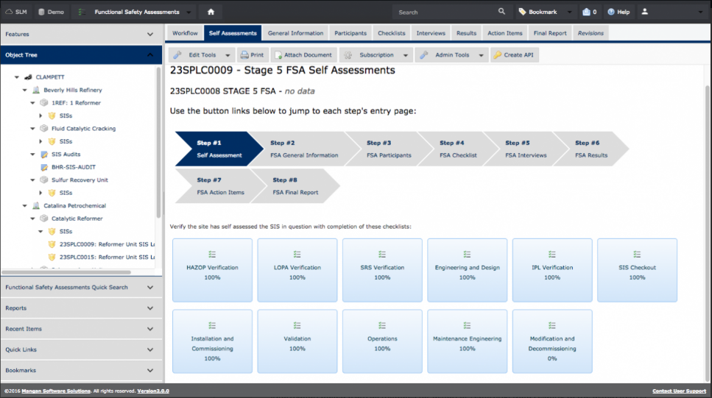Expand the Features panel
Screen dimensions: 712x398
pyautogui.click(x=150, y=34)
